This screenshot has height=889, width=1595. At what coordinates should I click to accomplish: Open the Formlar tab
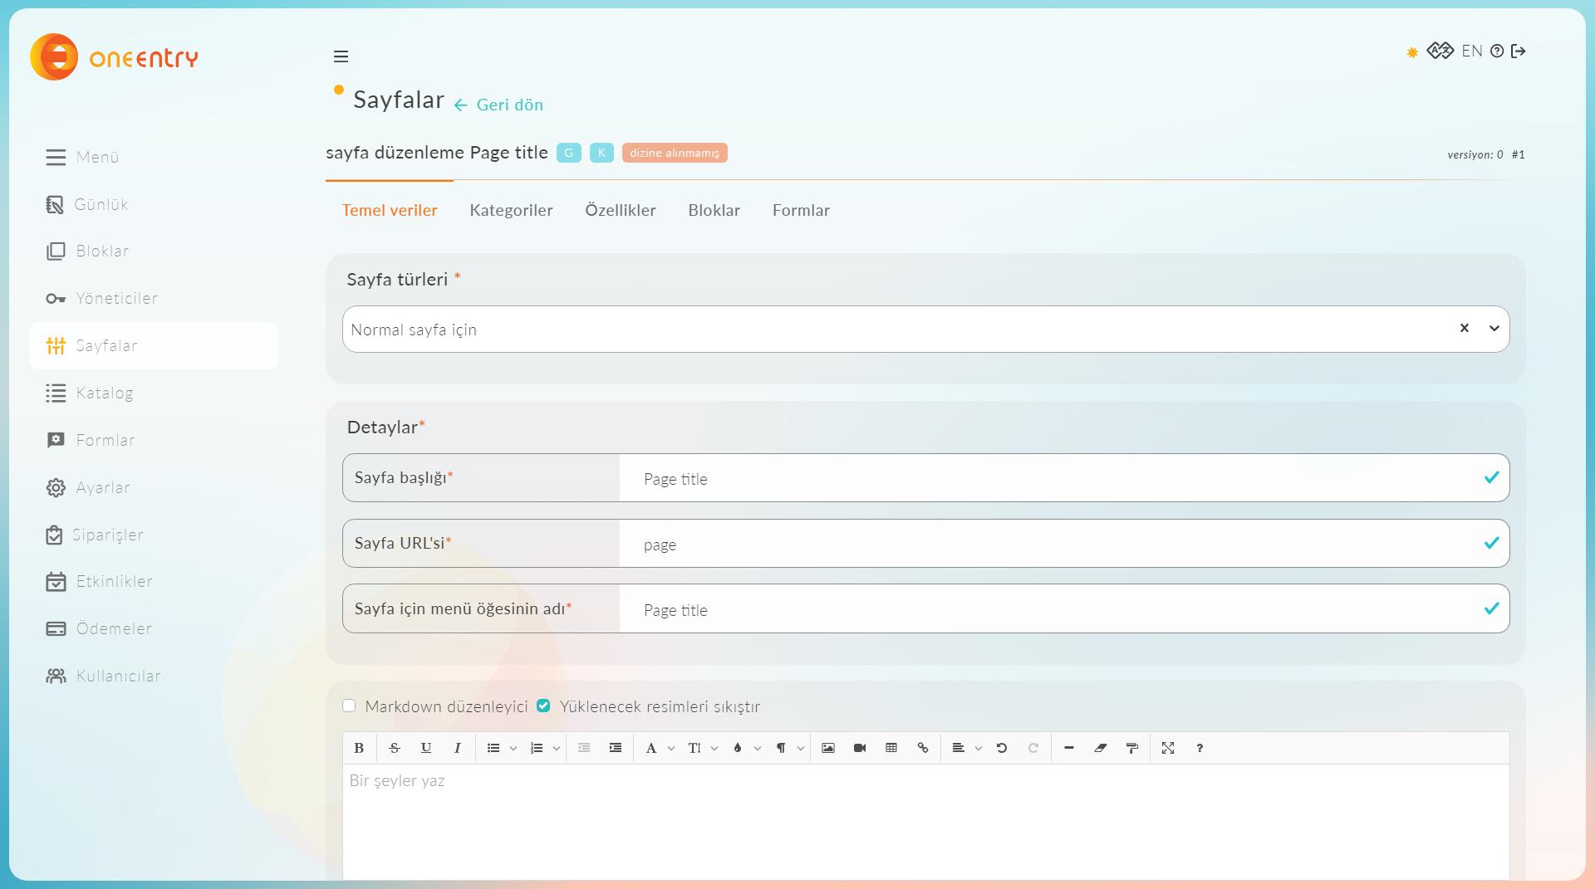coord(801,210)
